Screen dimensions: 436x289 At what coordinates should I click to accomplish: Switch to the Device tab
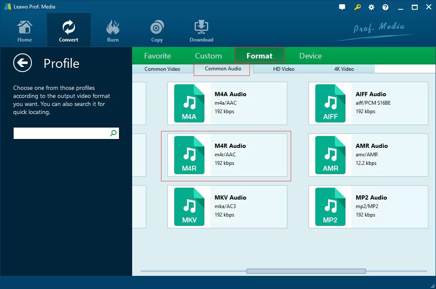point(310,56)
